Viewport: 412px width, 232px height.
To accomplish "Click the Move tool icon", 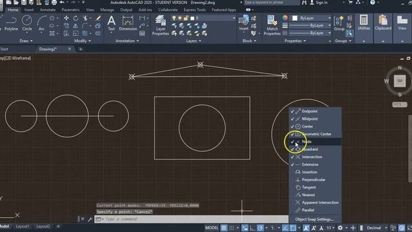I will [x=66, y=18].
